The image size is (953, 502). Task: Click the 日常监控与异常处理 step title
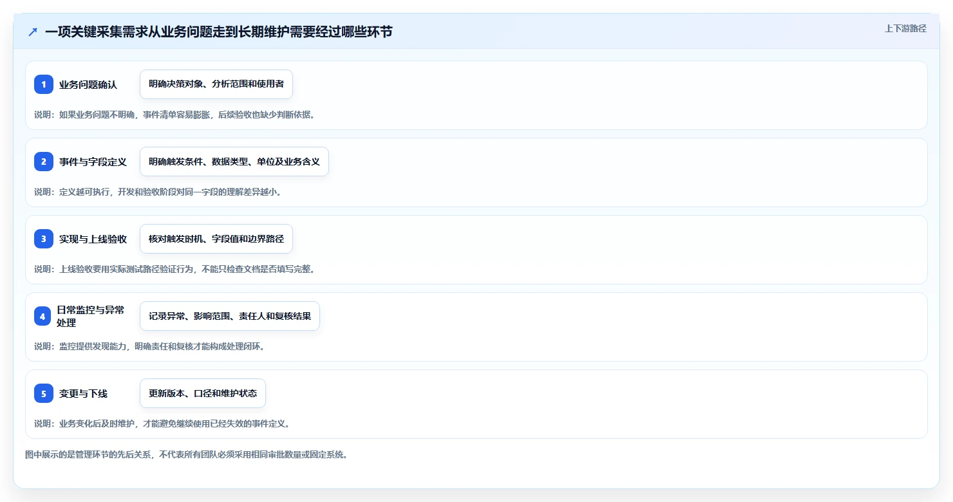tap(90, 316)
